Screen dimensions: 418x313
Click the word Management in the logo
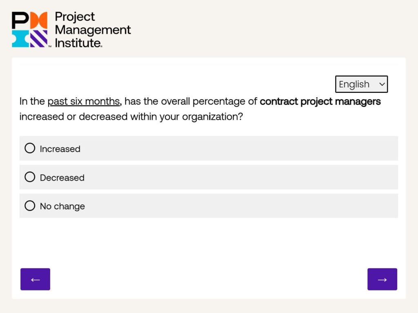point(93,29)
